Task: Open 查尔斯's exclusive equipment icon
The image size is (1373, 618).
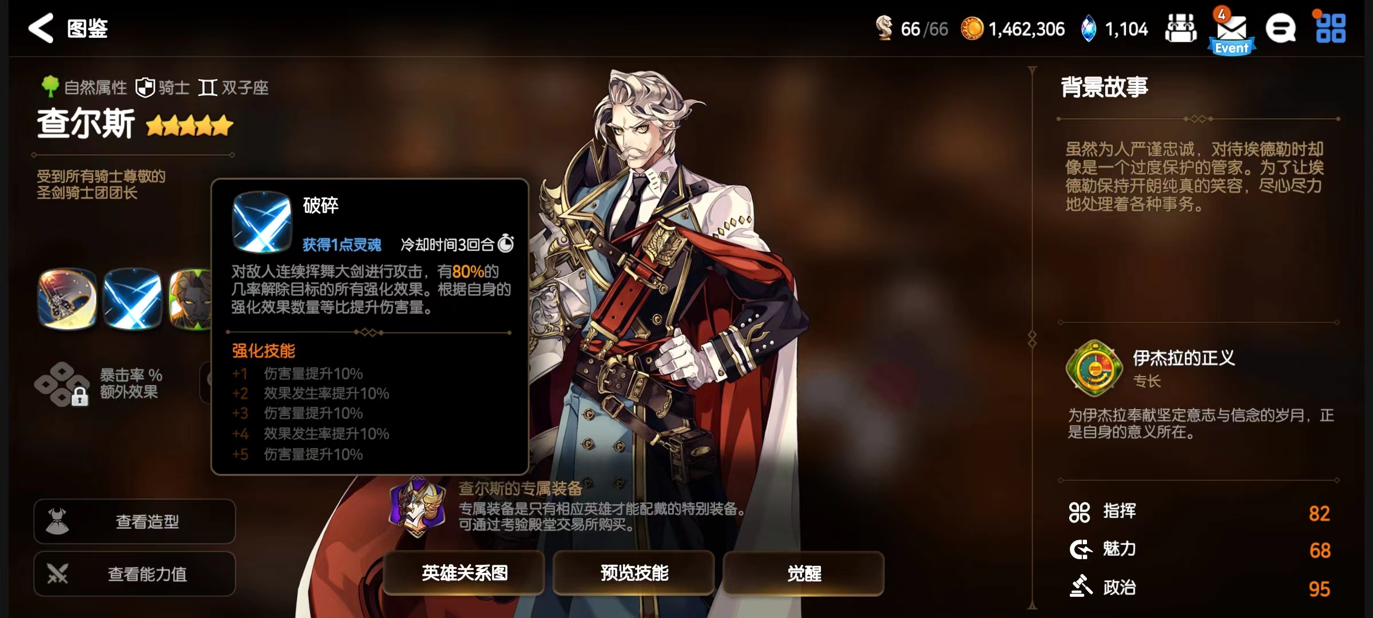Action: (x=418, y=506)
